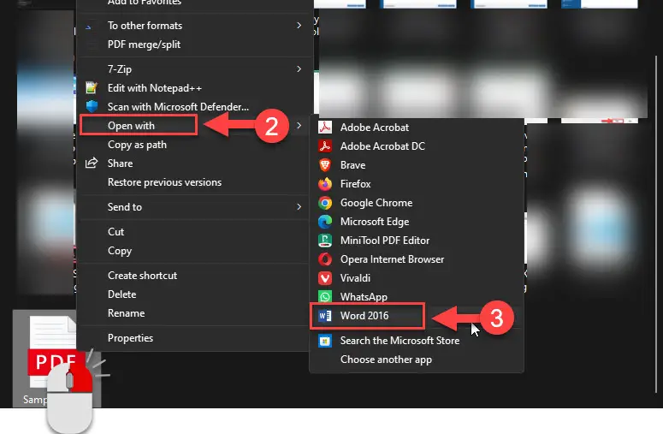The height and width of the screenshot is (434, 663).
Task: Click the Opera browser icon
Action: 325,259
